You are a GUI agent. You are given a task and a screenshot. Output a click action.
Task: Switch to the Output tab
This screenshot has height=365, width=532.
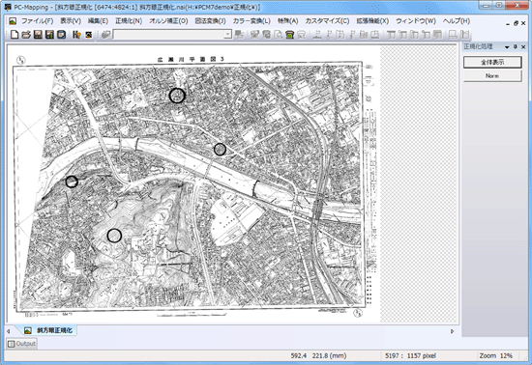(x=21, y=344)
